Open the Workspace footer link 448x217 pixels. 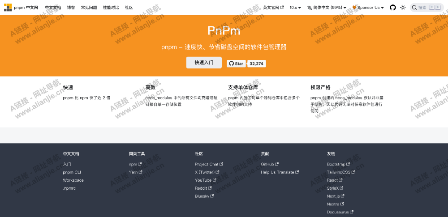73,180
